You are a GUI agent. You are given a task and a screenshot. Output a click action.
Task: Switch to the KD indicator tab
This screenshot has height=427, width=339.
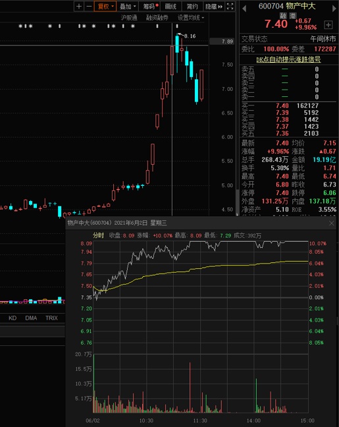13,318
